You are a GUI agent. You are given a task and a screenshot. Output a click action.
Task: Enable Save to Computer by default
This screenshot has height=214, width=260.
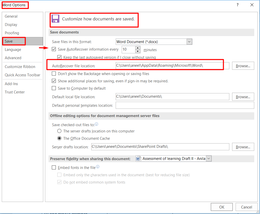coord(54,88)
